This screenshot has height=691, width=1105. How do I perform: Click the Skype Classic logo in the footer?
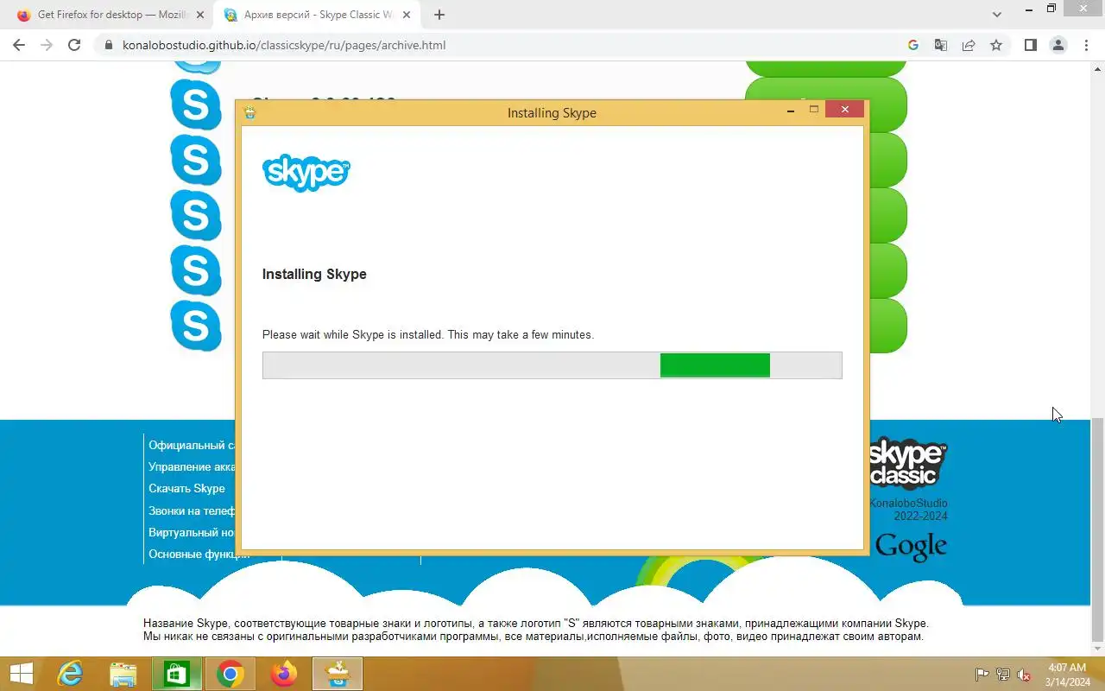908,463
